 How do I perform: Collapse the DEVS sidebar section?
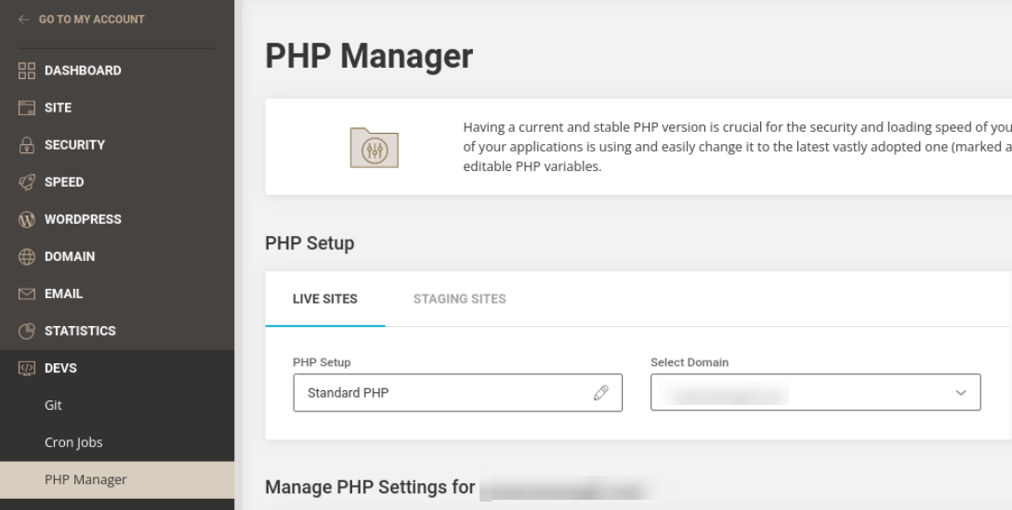(60, 368)
